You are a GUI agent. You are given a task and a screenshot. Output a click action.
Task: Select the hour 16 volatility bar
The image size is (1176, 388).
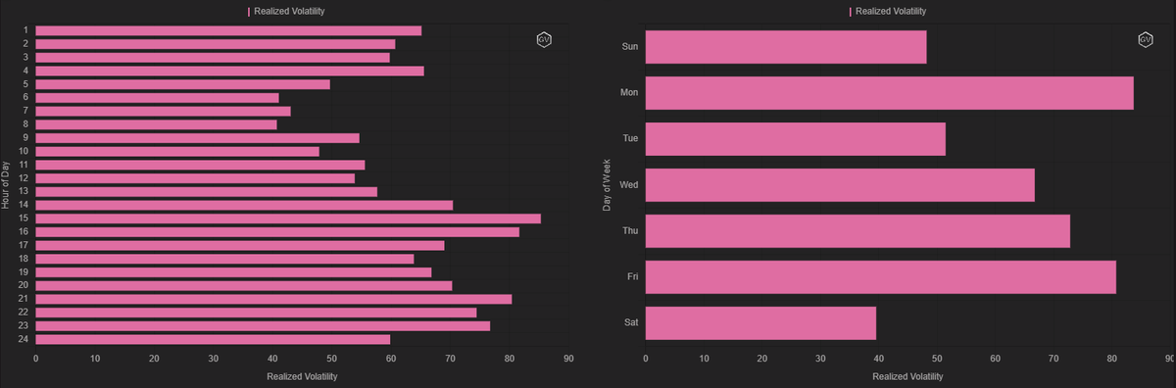pos(277,231)
